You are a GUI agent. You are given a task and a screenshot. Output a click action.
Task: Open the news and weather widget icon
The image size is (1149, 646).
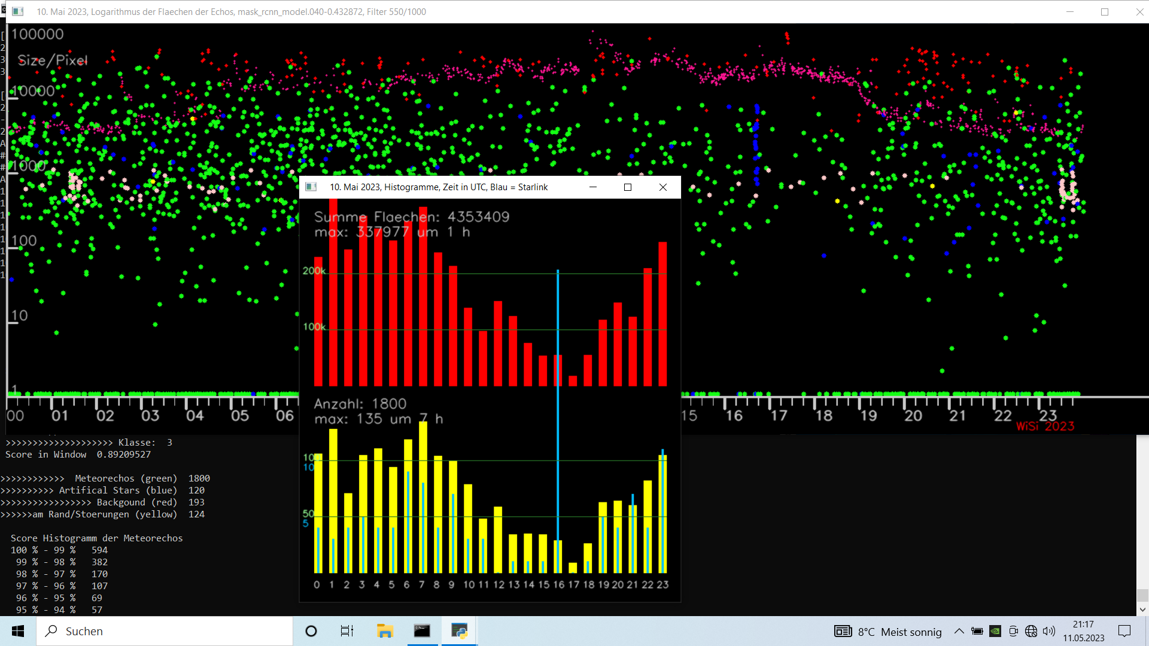[843, 632]
